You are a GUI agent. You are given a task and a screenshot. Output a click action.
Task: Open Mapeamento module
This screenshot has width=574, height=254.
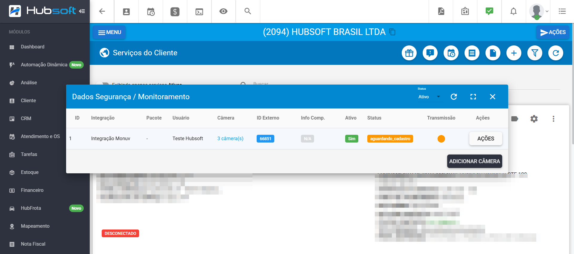pos(45,226)
